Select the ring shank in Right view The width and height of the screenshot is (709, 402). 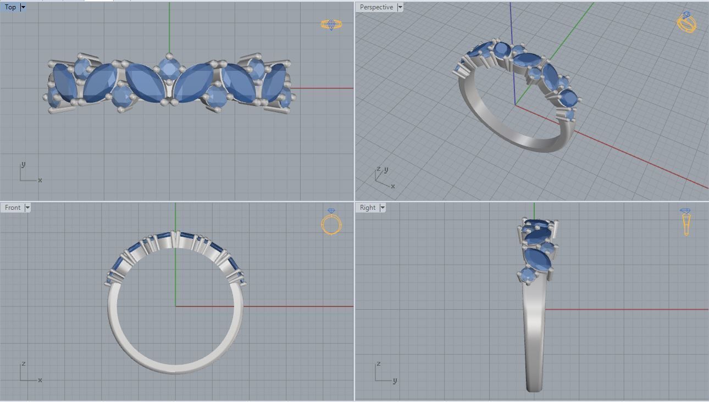point(535,335)
